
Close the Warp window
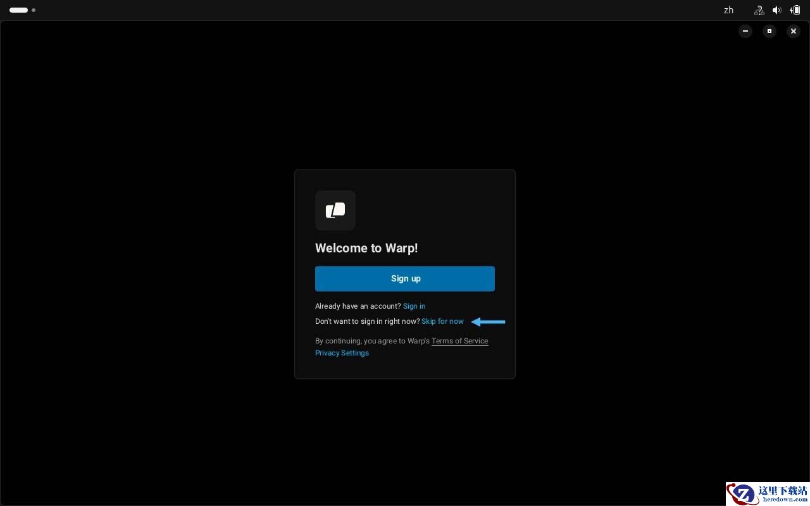tap(794, 31)
